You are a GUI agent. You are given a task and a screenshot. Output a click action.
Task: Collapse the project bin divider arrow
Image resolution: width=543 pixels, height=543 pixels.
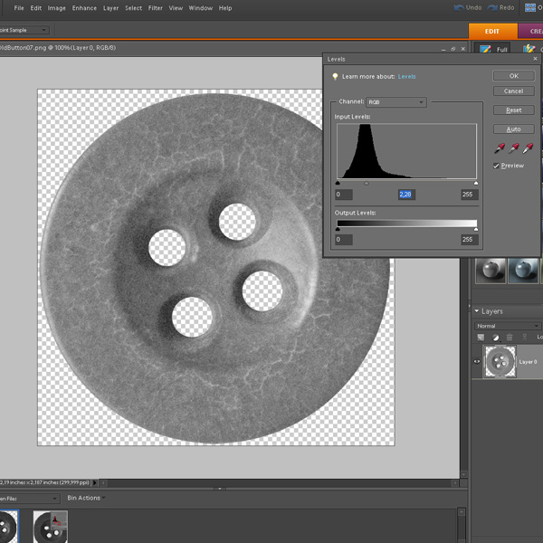220,489
